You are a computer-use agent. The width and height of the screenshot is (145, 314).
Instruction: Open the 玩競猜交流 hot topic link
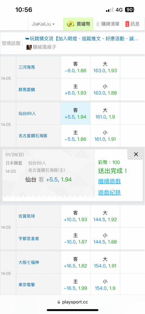82,39
